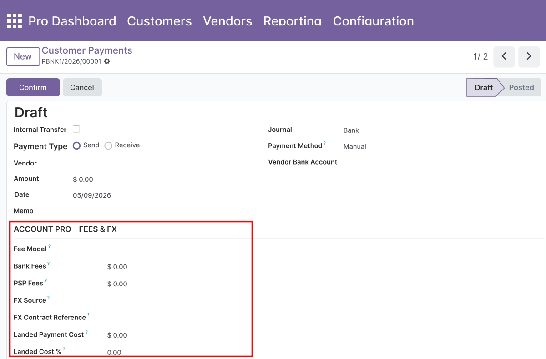The height and width of the screenshot is (359, 546).
Task: Click the Cancel button
Action: coord(82,87)
